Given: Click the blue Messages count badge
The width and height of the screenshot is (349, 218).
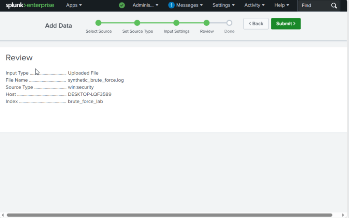Looking at the screenshot, I should [x=171, y=5].
